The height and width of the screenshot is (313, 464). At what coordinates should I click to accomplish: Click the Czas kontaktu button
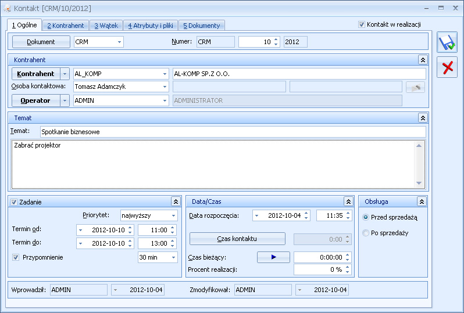(237, 239)
